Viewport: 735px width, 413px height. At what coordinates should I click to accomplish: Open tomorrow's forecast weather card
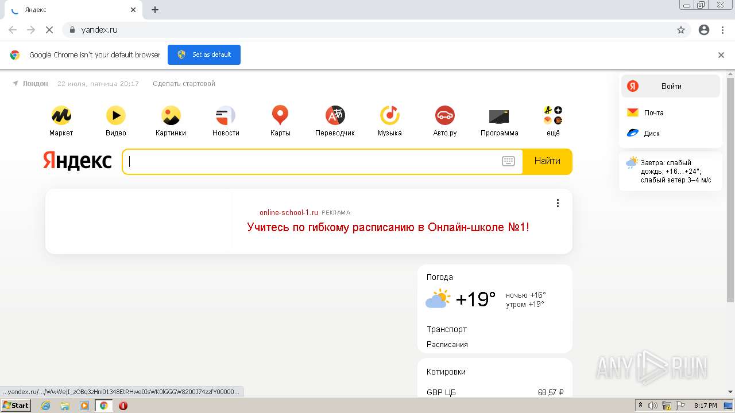(x=671, y=171)
